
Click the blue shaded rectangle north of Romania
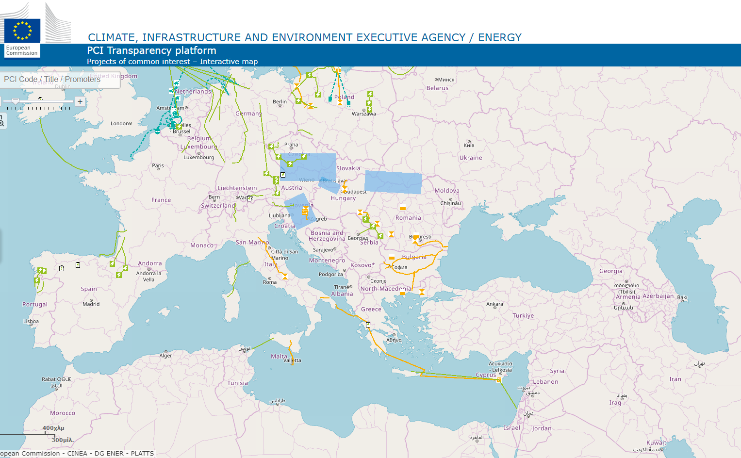393,182
